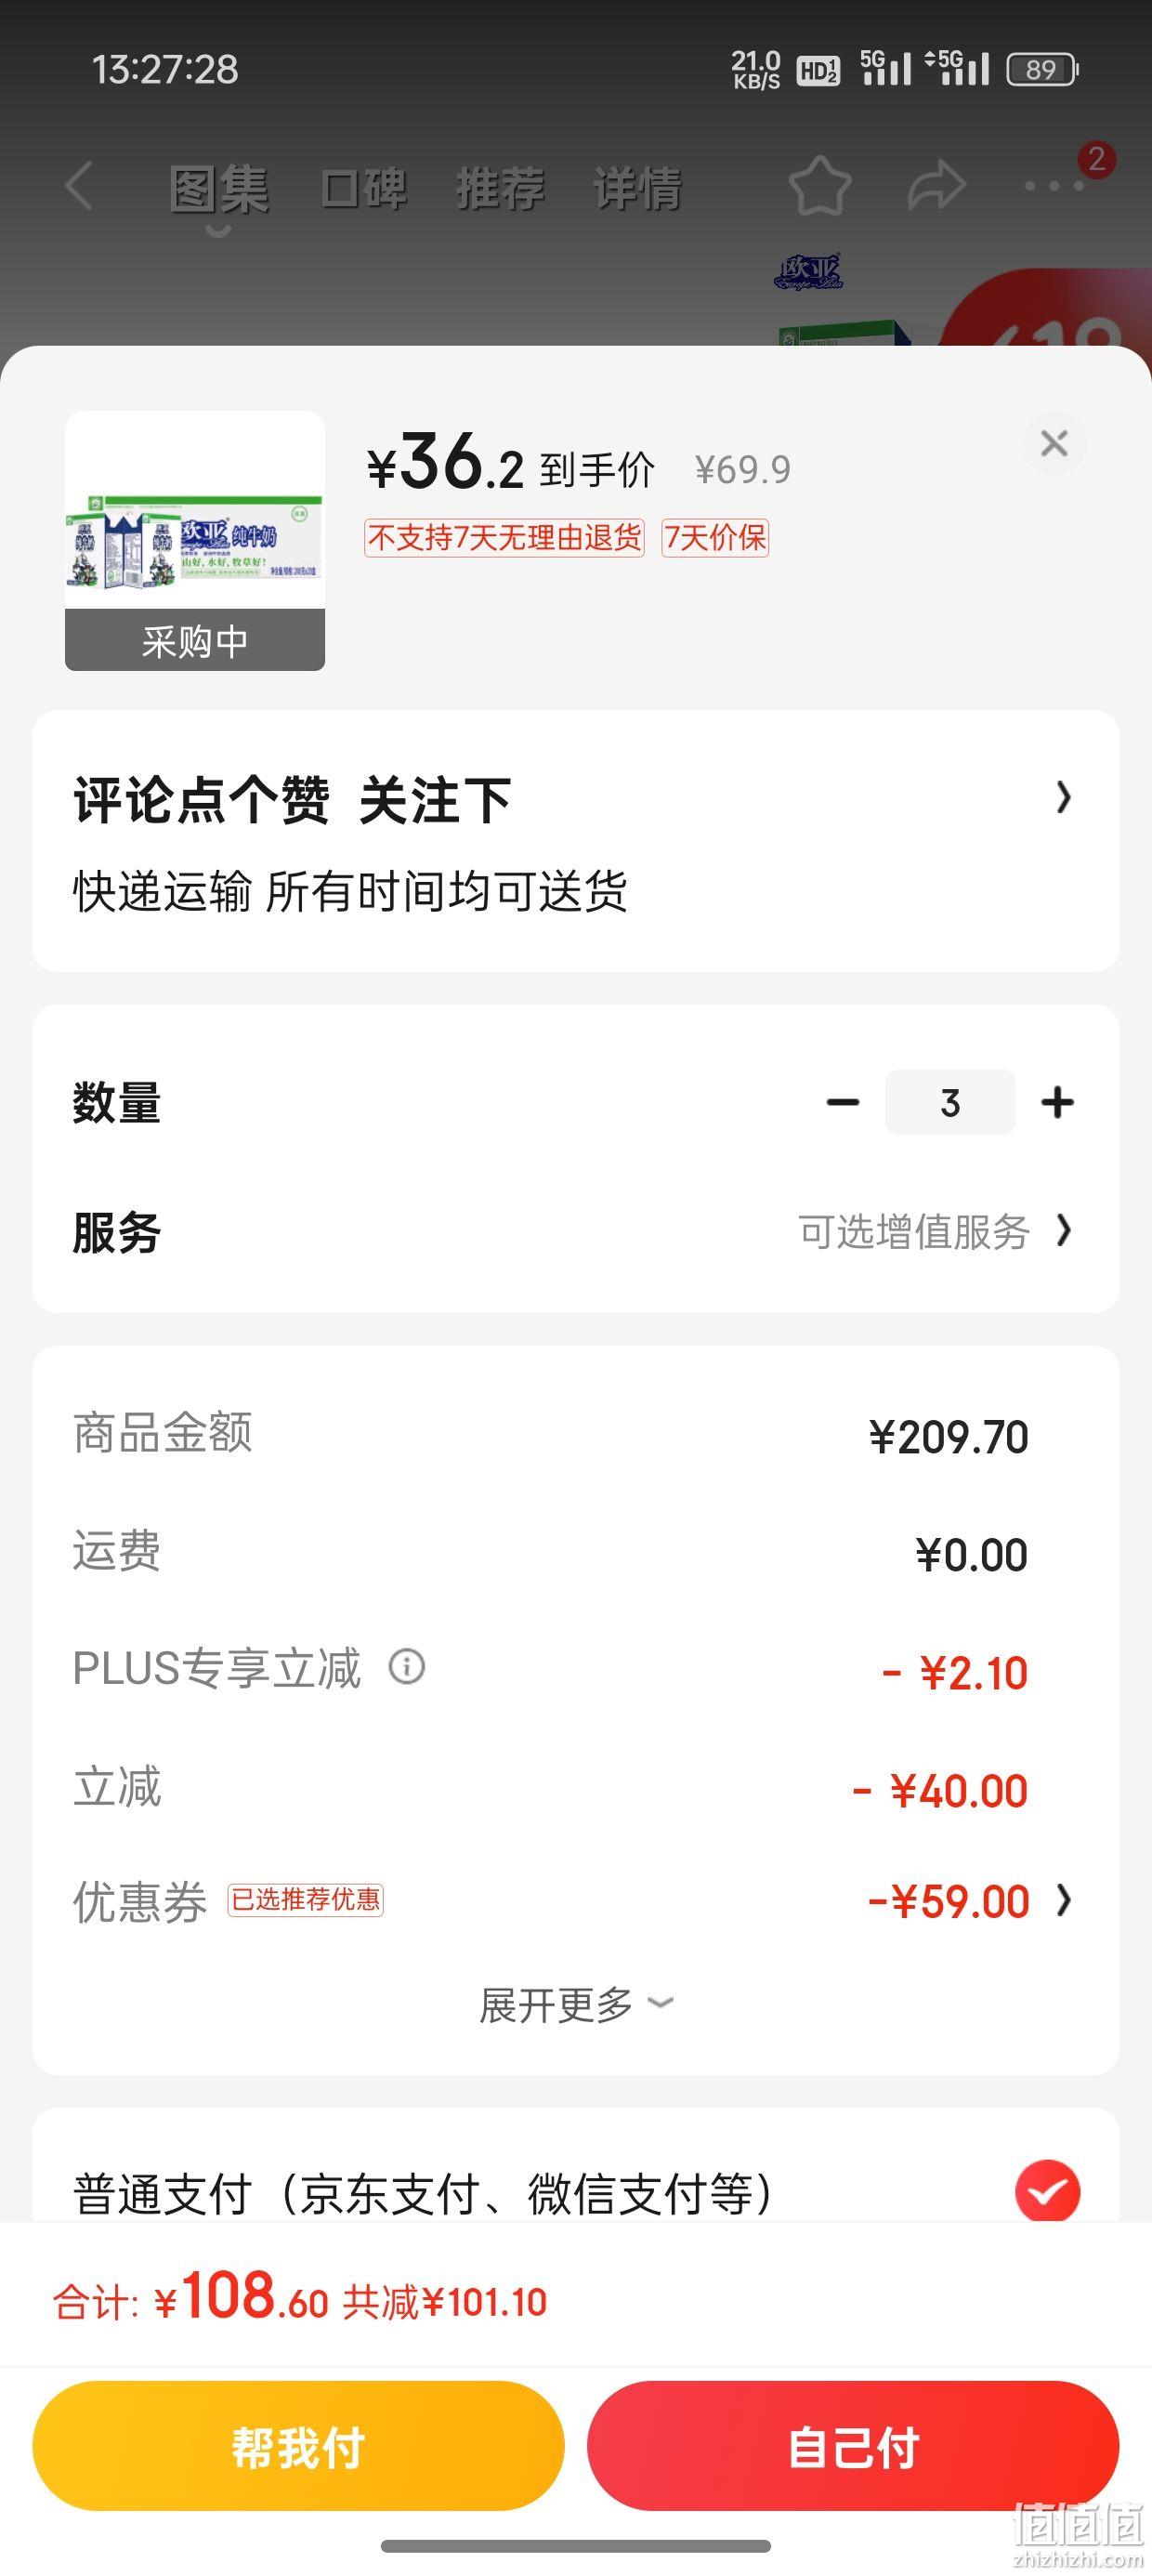Expand 展开更多 price details
Screen dimensions: 1152x2576
[576, 2005]
